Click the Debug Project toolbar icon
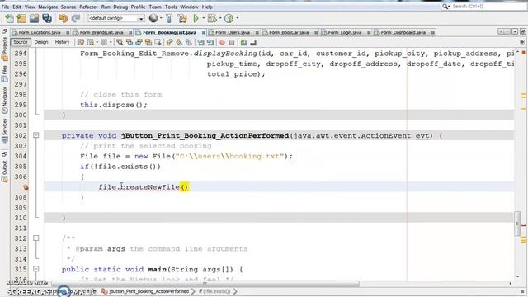The image size is (528, 297). click(212, 18)
